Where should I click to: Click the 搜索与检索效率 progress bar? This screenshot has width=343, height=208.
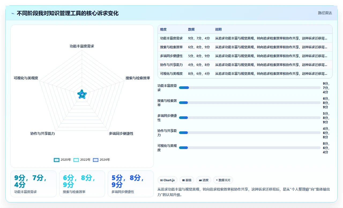point(250,103)
